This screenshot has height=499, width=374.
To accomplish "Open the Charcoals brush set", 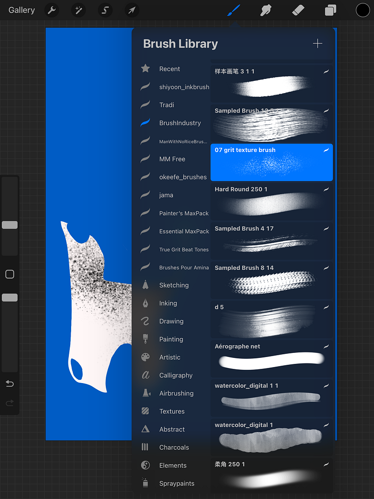I will [174, 447].
